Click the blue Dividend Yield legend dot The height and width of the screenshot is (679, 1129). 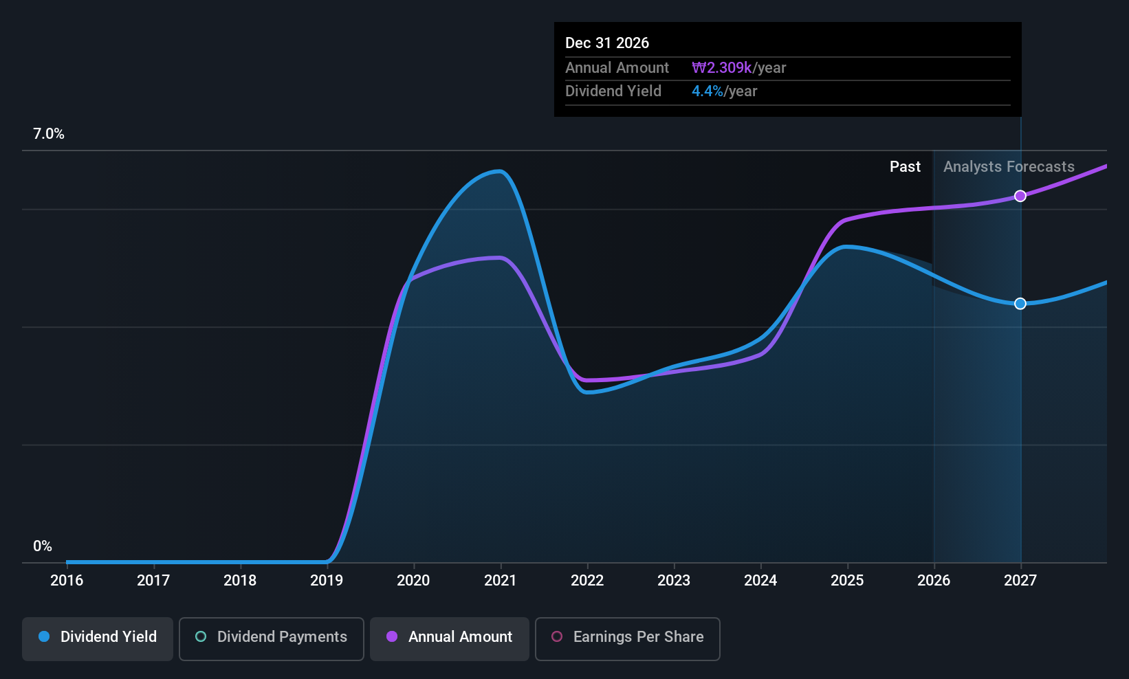[44, 636]
